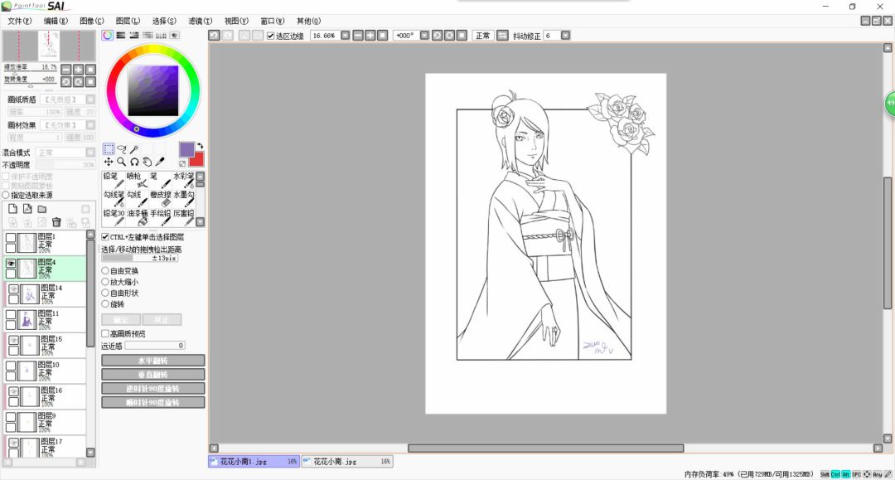Hide 图层4 using its eye icon
The image size is (895, 480).
pyautogui.click(x=11, y=264)
